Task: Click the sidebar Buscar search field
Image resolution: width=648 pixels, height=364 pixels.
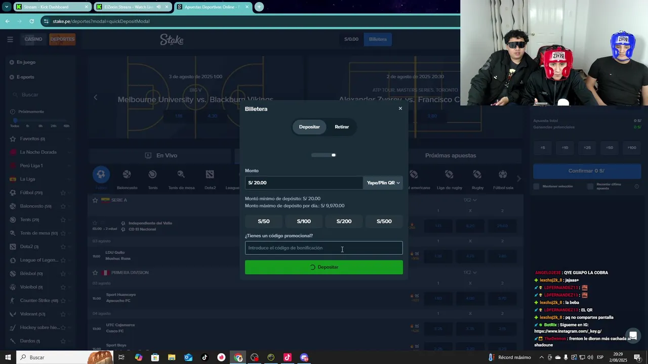Action: (x=42, y=95)
